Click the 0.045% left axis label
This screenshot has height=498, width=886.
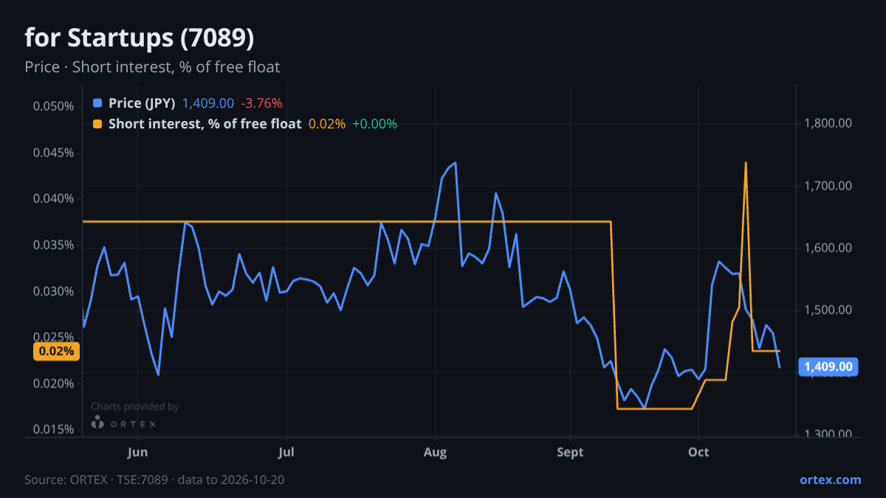54,153
